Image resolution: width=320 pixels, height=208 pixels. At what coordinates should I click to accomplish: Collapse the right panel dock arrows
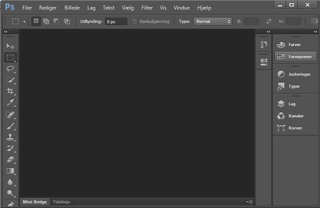tap(316, 32)
